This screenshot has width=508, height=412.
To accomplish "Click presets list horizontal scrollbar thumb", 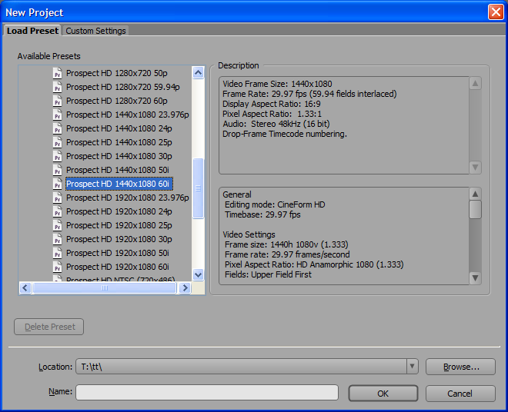I will tap(105, 287).
